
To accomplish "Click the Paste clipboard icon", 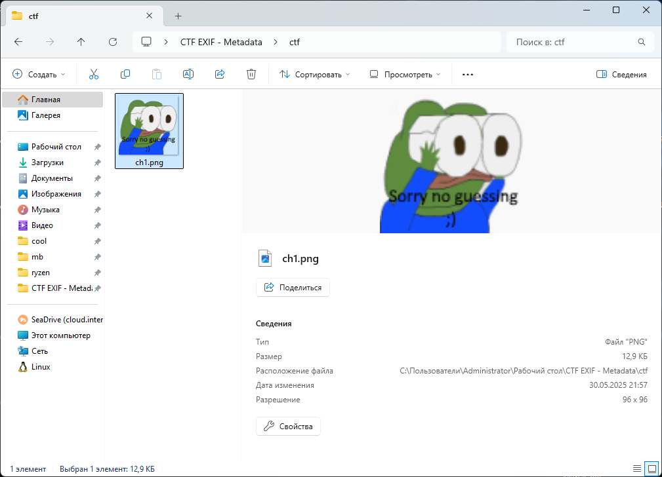I will [x=157, y=74].
